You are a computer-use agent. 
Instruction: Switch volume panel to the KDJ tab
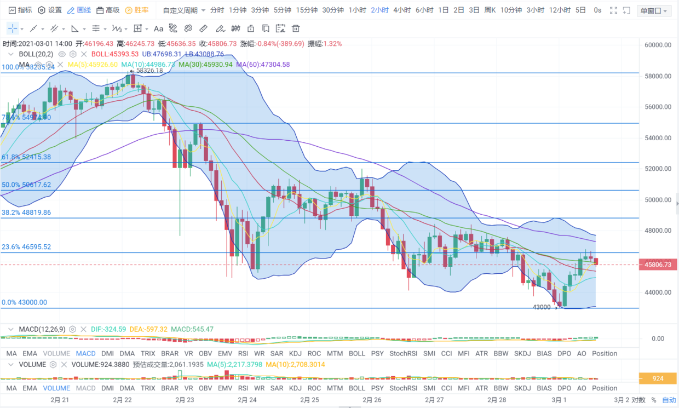coord(295,388)
